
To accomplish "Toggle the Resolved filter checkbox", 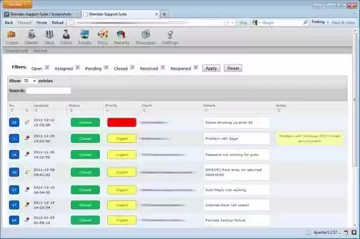I will (x=163, y=68).
